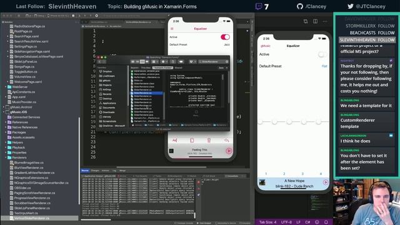This screenshot has width=400, height=225.
Task: Expand WelcomePage.xaml node
Action: point(7,82)
